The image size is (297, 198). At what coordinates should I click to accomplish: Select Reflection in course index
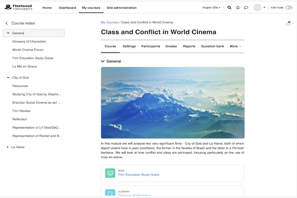tap(19, 119)
